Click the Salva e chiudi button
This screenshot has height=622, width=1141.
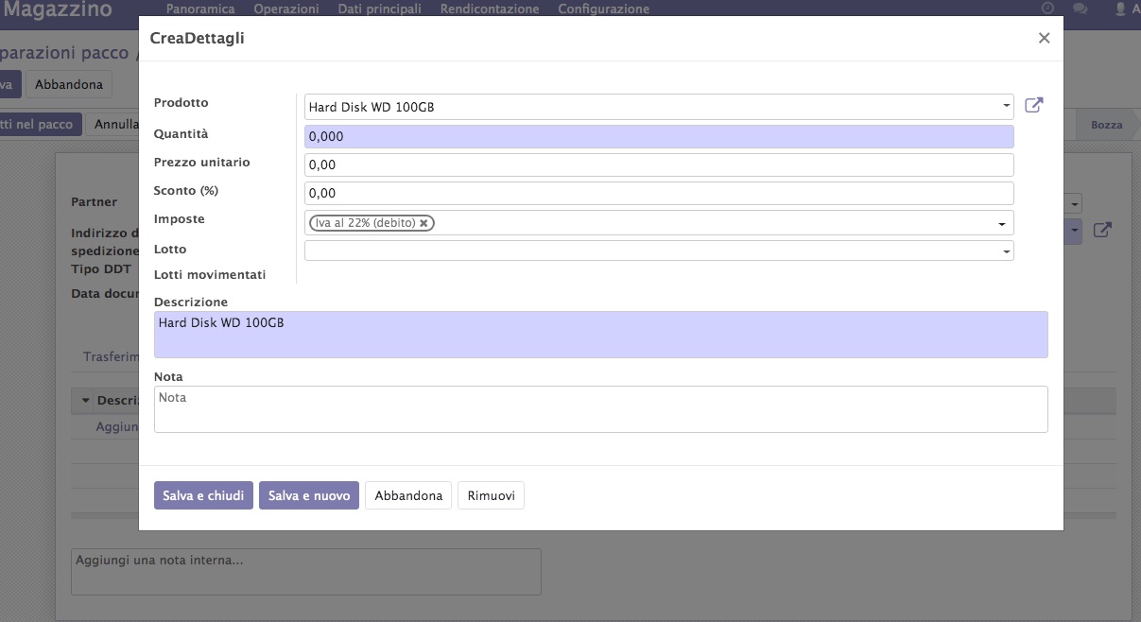pos(203,495)
